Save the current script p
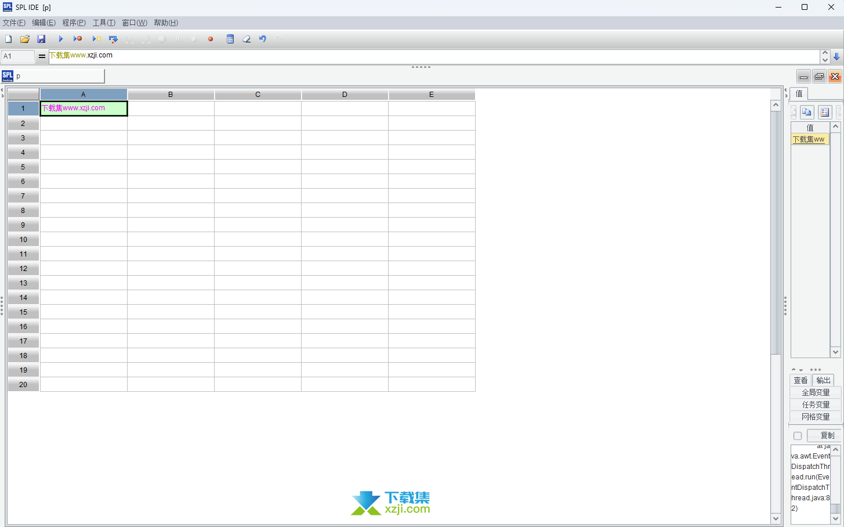The image size is (844, 527). click(x=41, y=39)
